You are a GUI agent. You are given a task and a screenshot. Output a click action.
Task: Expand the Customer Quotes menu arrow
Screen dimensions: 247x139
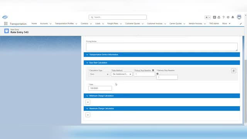[142, 24]
